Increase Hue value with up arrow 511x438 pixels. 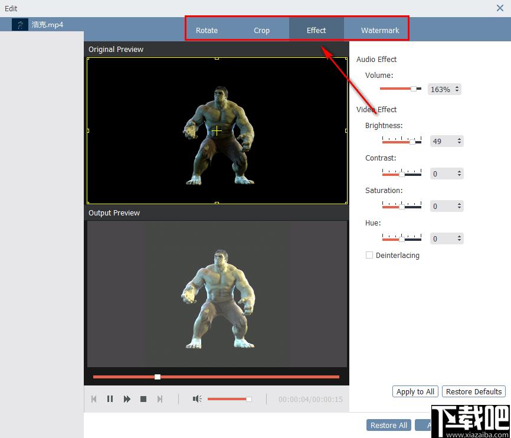(x=459, y=237)
